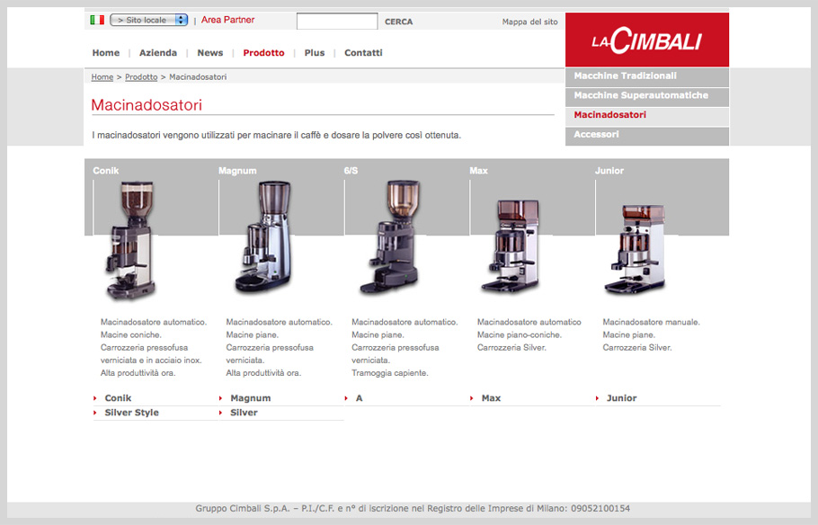Open the Silver product link under Magnum
The image size is (818, 525).
[244, 413]
